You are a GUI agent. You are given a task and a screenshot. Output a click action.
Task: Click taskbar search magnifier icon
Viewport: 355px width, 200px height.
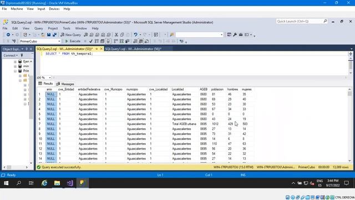19,183
